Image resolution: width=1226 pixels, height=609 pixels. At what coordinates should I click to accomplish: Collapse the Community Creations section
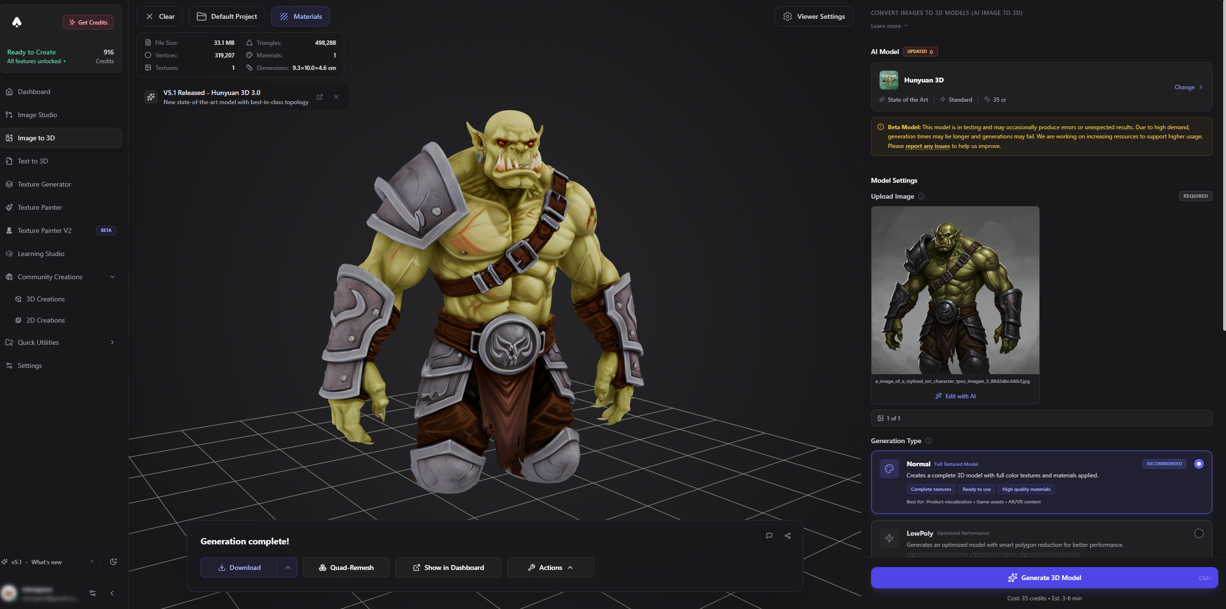(112, 276)
